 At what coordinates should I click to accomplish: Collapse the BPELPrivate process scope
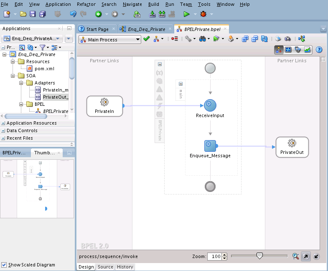[160, 64]
